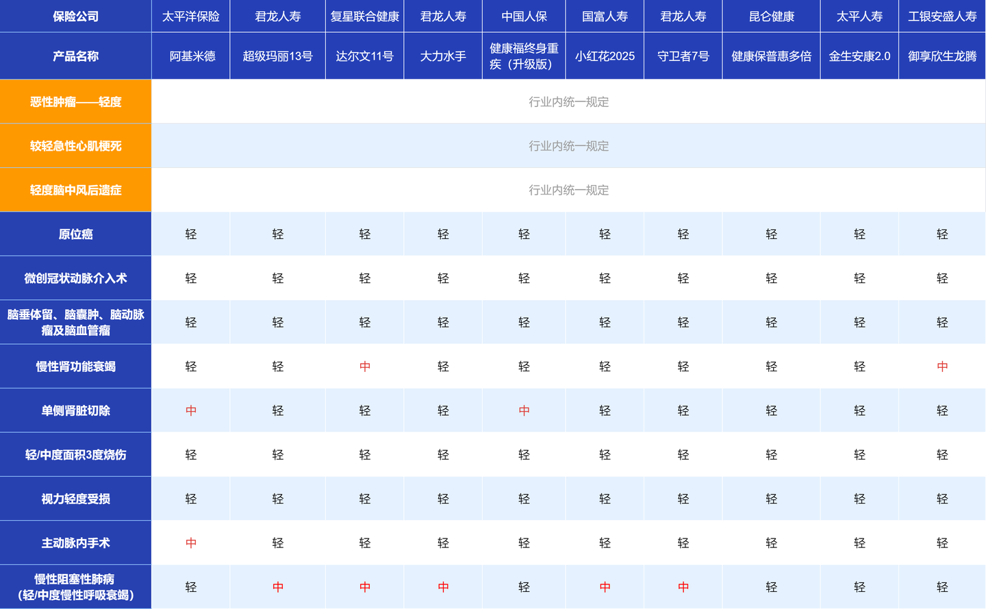The width and height of the screenshot is (986, 609).
Task: Click 轻 for 健康福终身重疾 in 主动脉内手术 row
Action: coord(524,543)
